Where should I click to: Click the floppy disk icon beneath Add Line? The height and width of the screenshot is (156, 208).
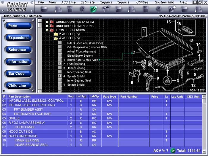point(70,9)
